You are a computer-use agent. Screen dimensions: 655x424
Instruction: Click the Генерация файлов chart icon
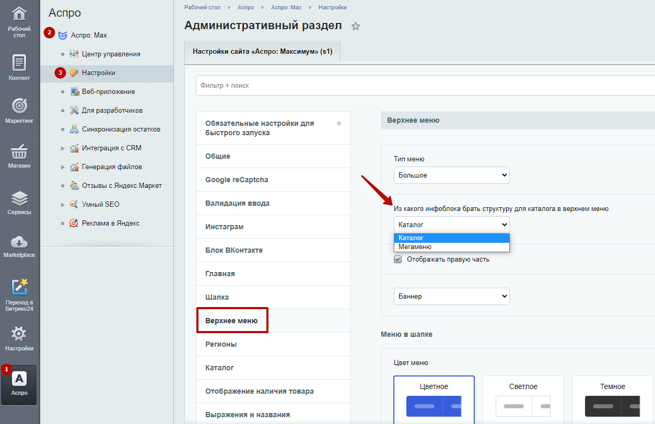pos(74,167)
